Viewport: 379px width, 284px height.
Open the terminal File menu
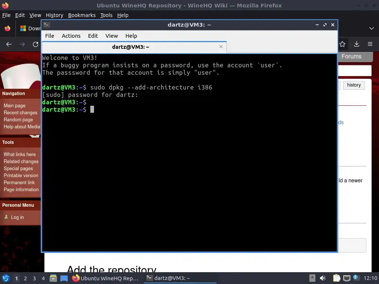tap(50, 36)
